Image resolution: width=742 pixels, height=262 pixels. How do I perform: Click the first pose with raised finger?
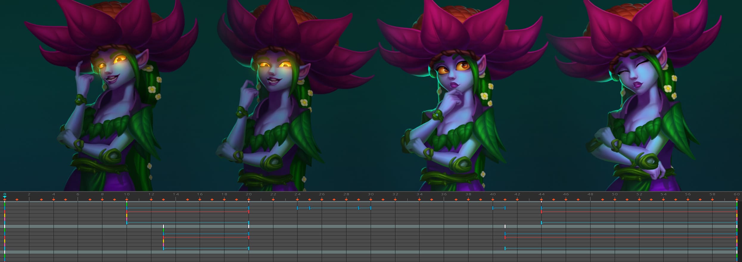(x=112, y=95)
